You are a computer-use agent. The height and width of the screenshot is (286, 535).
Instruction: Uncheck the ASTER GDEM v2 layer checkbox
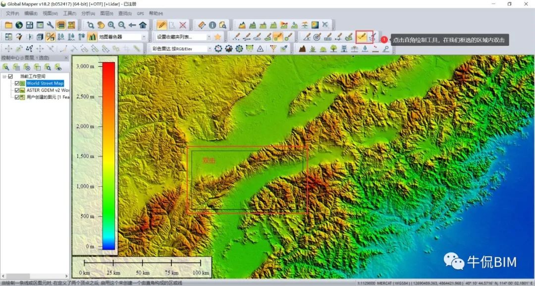point(17,90)
